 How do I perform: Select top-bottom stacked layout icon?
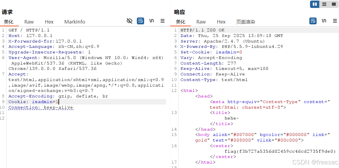pos(324,4)
